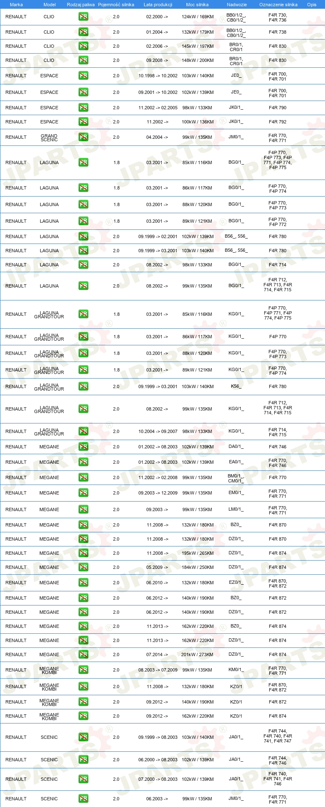Click the production date '07.2014 ->'
The height and width of the screenshot is (807, 325).
click(157, 654)
